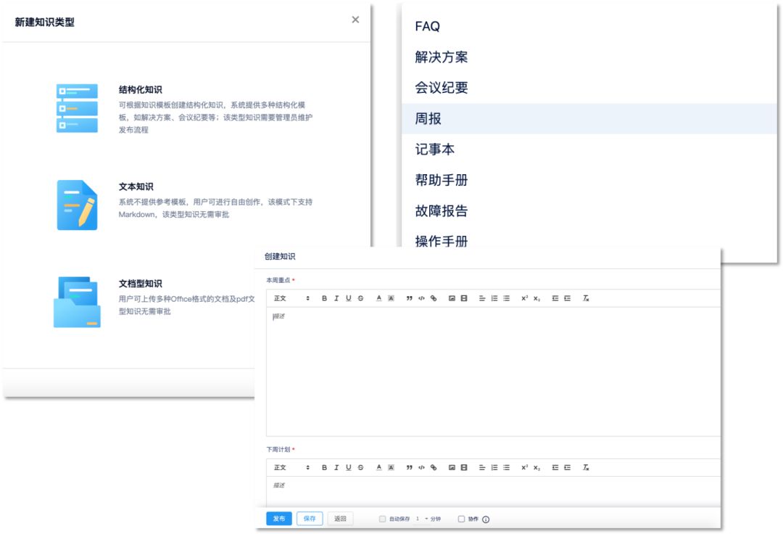The width and height of the screenshot is (783, 534).
Task: Select 周报 from the template list
Action: tap(428, 119)
